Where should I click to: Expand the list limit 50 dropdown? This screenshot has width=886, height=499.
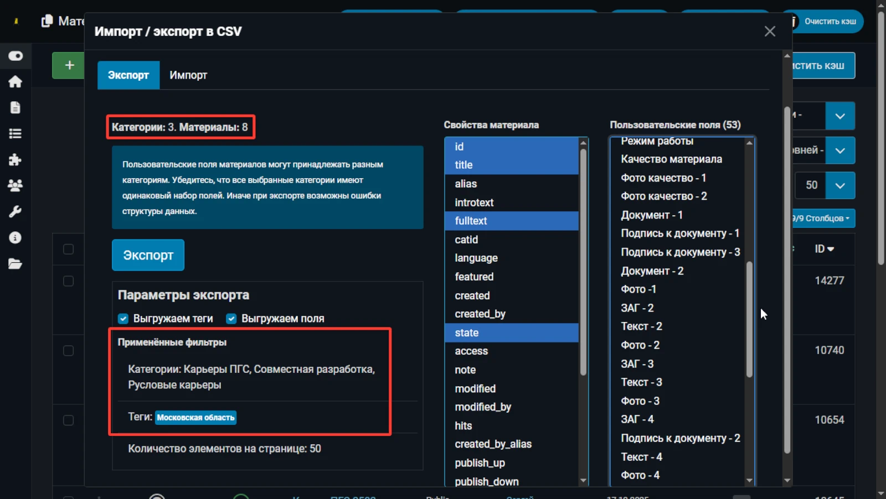point(839,185)
